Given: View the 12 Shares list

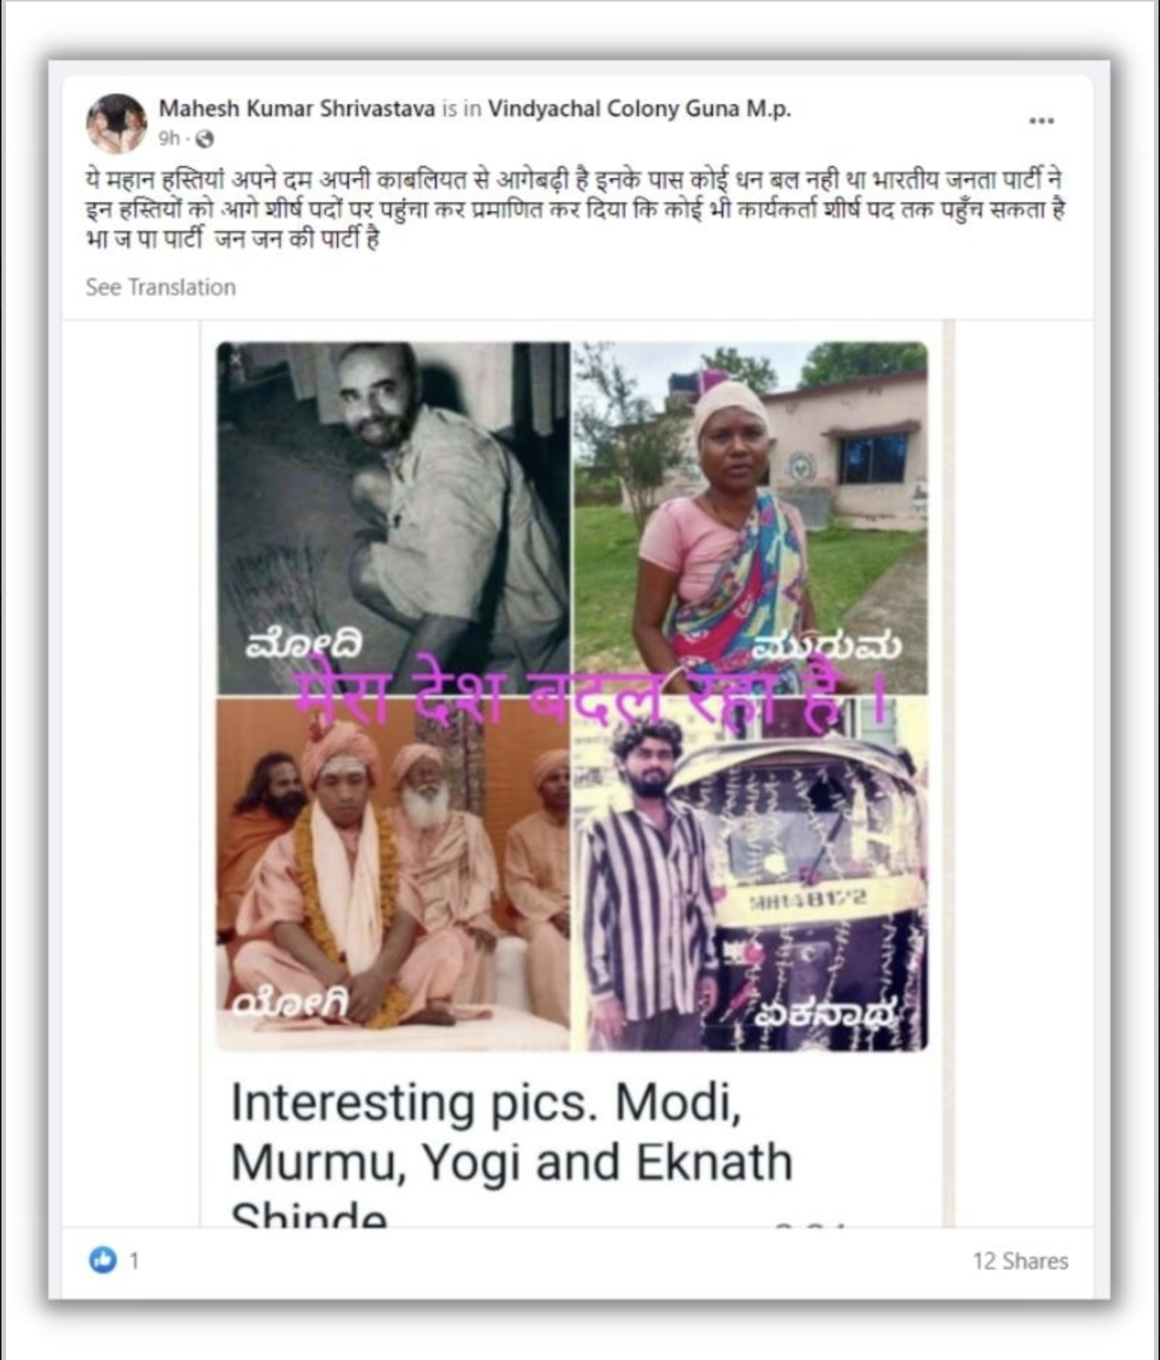Looking at the screenshot, I should pos(1020,1261).
